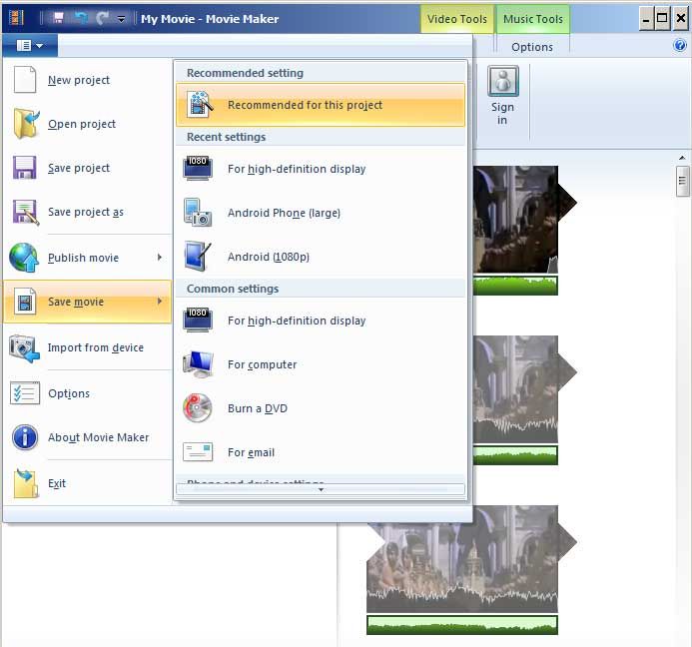Viewport: 692px width, 647px height.
Task: Select Android (1080p) save setting
Action: 321,257
